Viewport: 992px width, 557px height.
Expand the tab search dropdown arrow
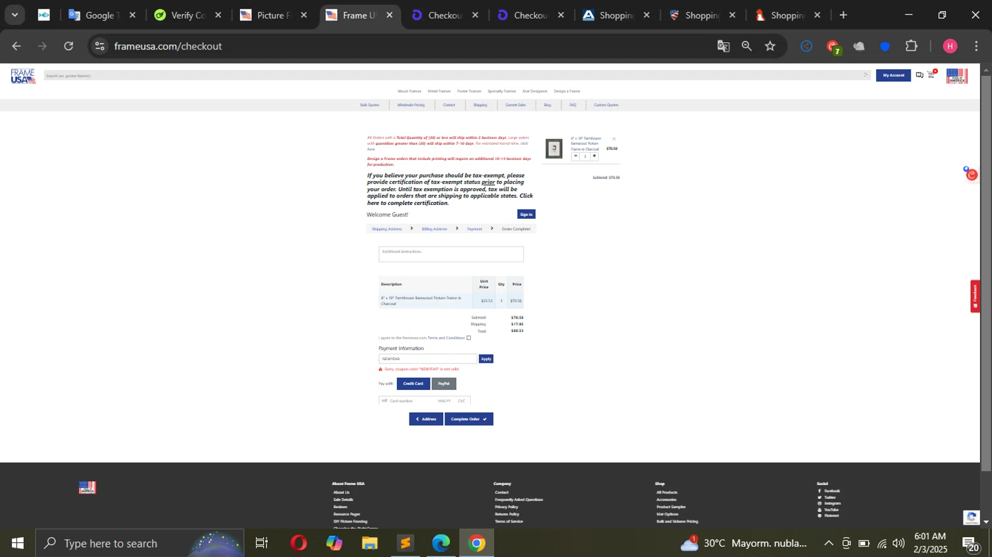15,15
